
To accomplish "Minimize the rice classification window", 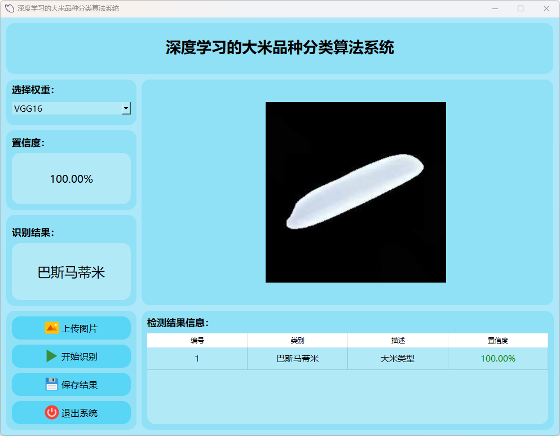I will click(495, 8).
